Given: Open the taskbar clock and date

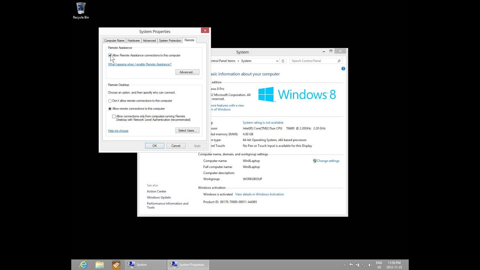Looking at the screenshot, I should [x=394, y=265].
